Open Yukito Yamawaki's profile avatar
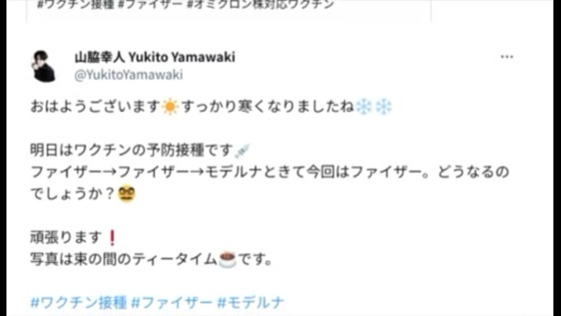 click(x=44, y=66)
